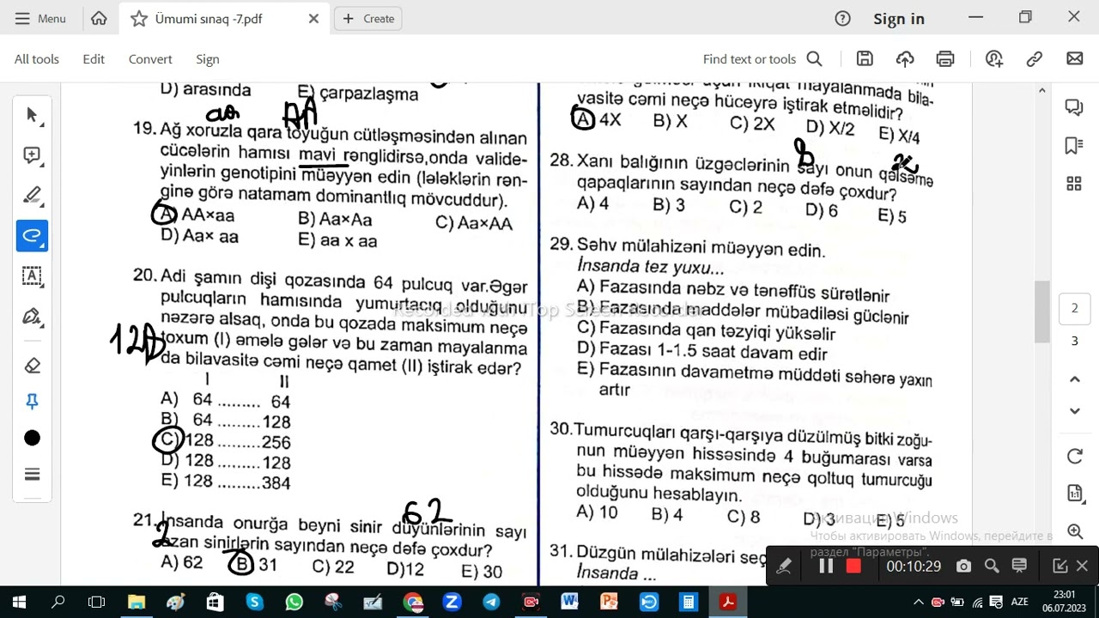The width and height of the screenshot is (1099, 618).
Task: Select the Highlighter tool
Action: point(32,196)
